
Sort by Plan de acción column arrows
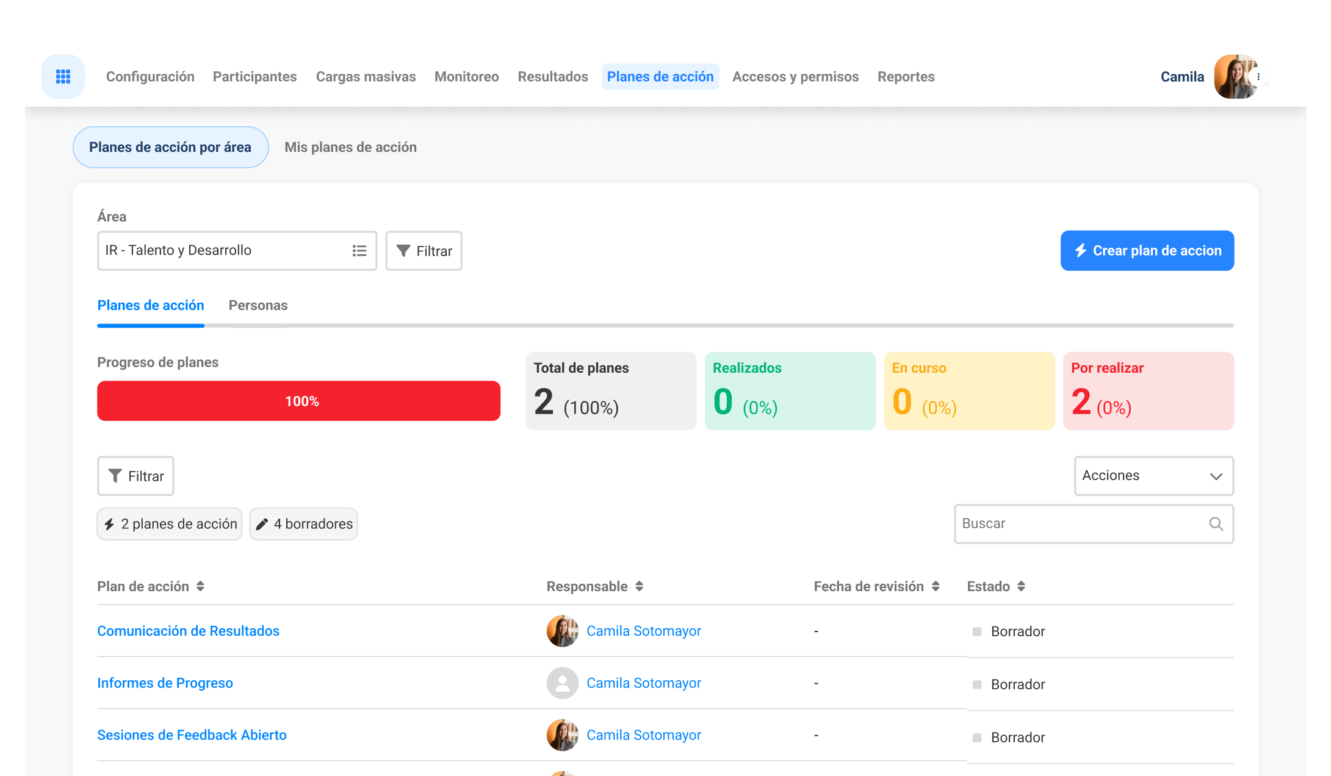[200, 586]
